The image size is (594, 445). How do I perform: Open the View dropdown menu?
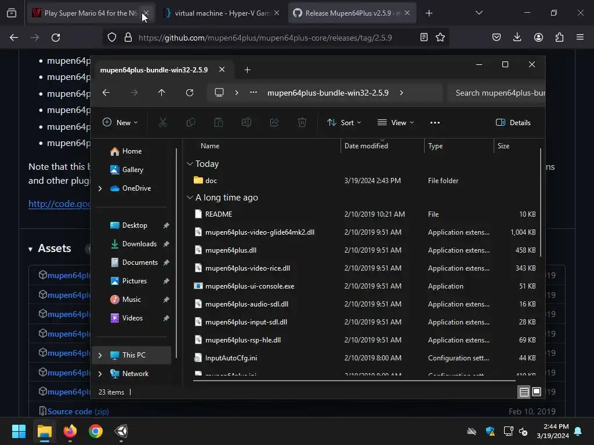tap(396, 123)
